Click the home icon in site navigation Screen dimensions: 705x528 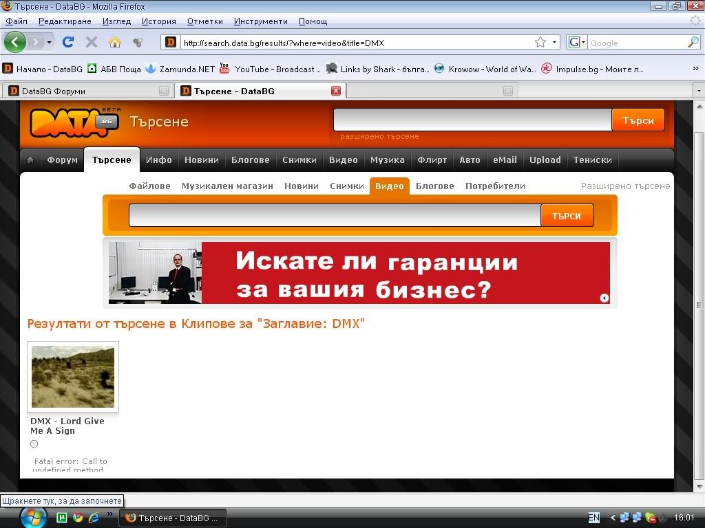pyautogui.click(x=30, y=159)
